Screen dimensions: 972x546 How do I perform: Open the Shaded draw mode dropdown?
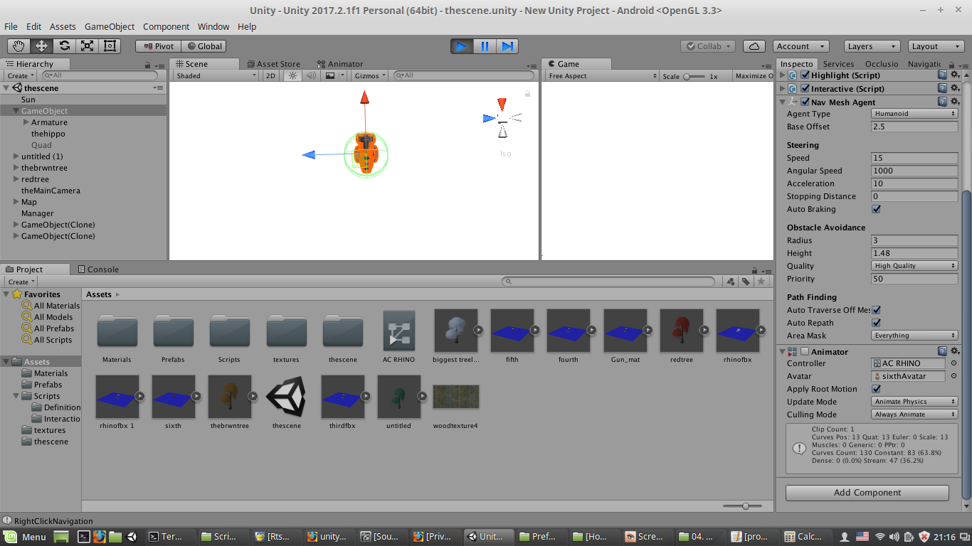pos(216,75)
